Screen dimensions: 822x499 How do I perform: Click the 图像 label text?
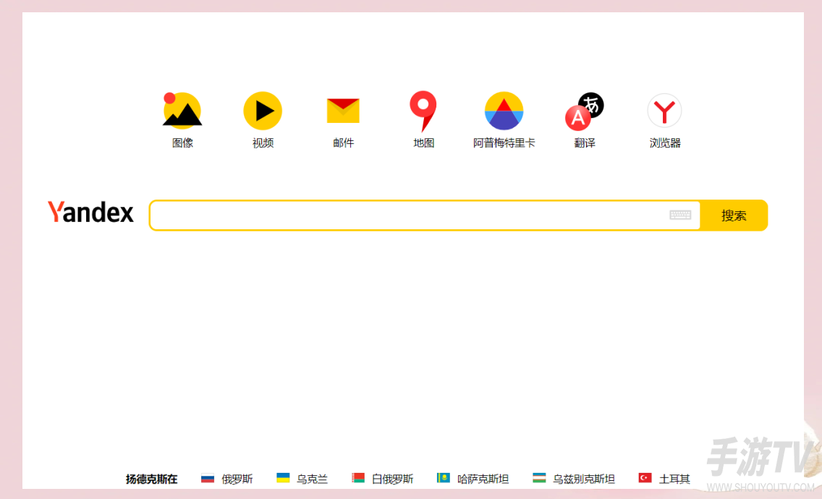182,143
